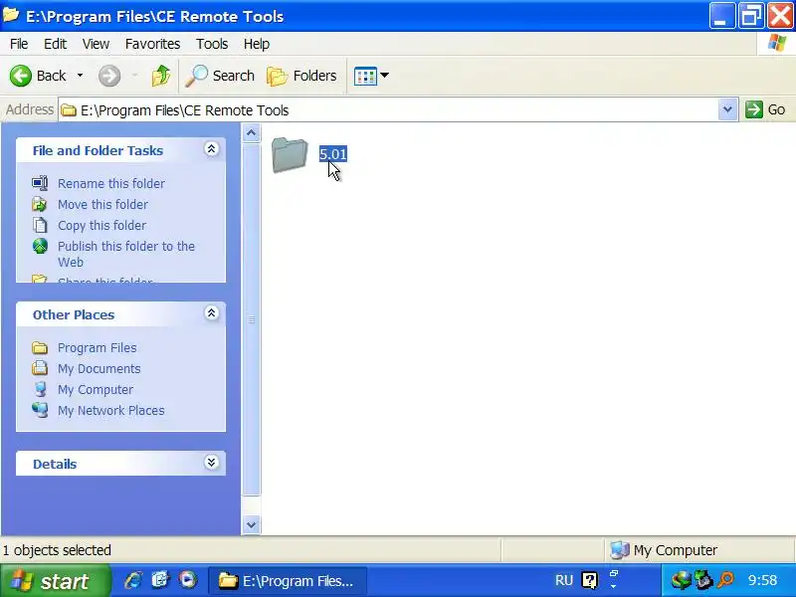Open My Computer from Other Places
796x597 pixels.
[96, 389]
